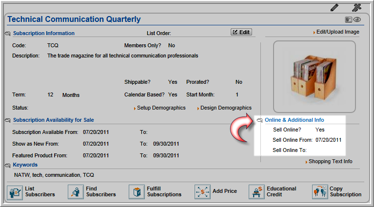Click the magazine holders product image
Viewport: 374px width, 207px height.
pos(314,76)
